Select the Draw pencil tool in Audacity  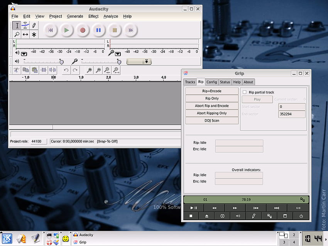click(34, 25)
